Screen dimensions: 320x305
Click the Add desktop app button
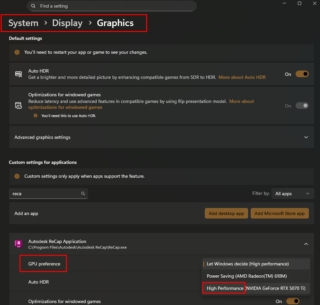click(x=226, y=213)
